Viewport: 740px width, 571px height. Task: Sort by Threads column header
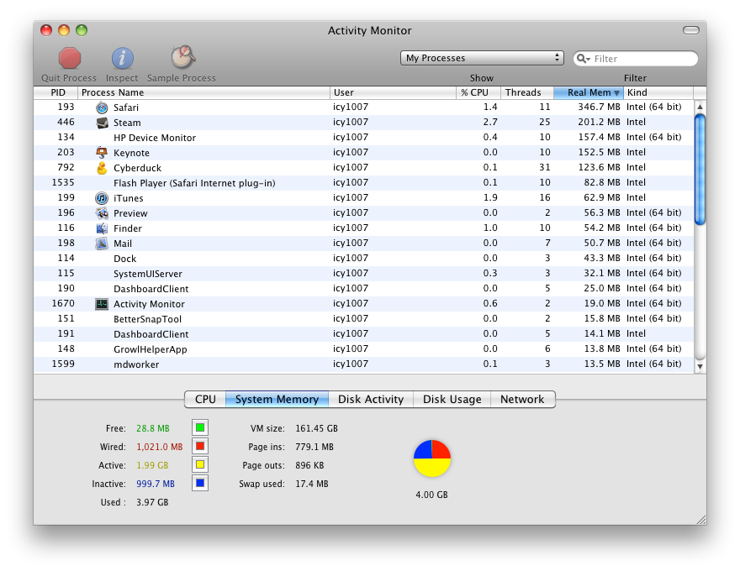click(526, 92)
